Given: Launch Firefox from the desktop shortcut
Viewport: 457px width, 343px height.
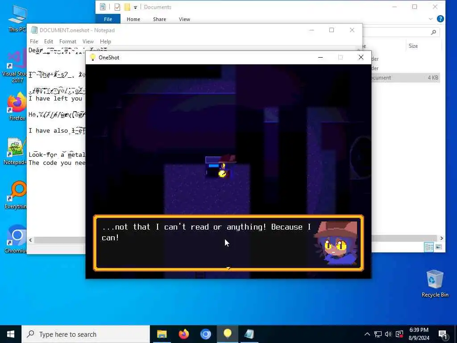Looking at the screenshot, I should (x=17, y=106).
